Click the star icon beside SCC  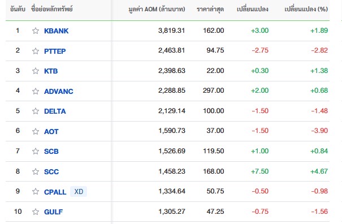pos(36,171)
